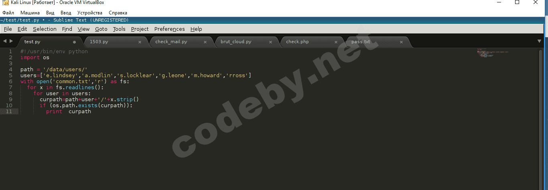Close the pass.txt tab
Viewport: 548px width, 190px height.
click(x=401, y=42)
